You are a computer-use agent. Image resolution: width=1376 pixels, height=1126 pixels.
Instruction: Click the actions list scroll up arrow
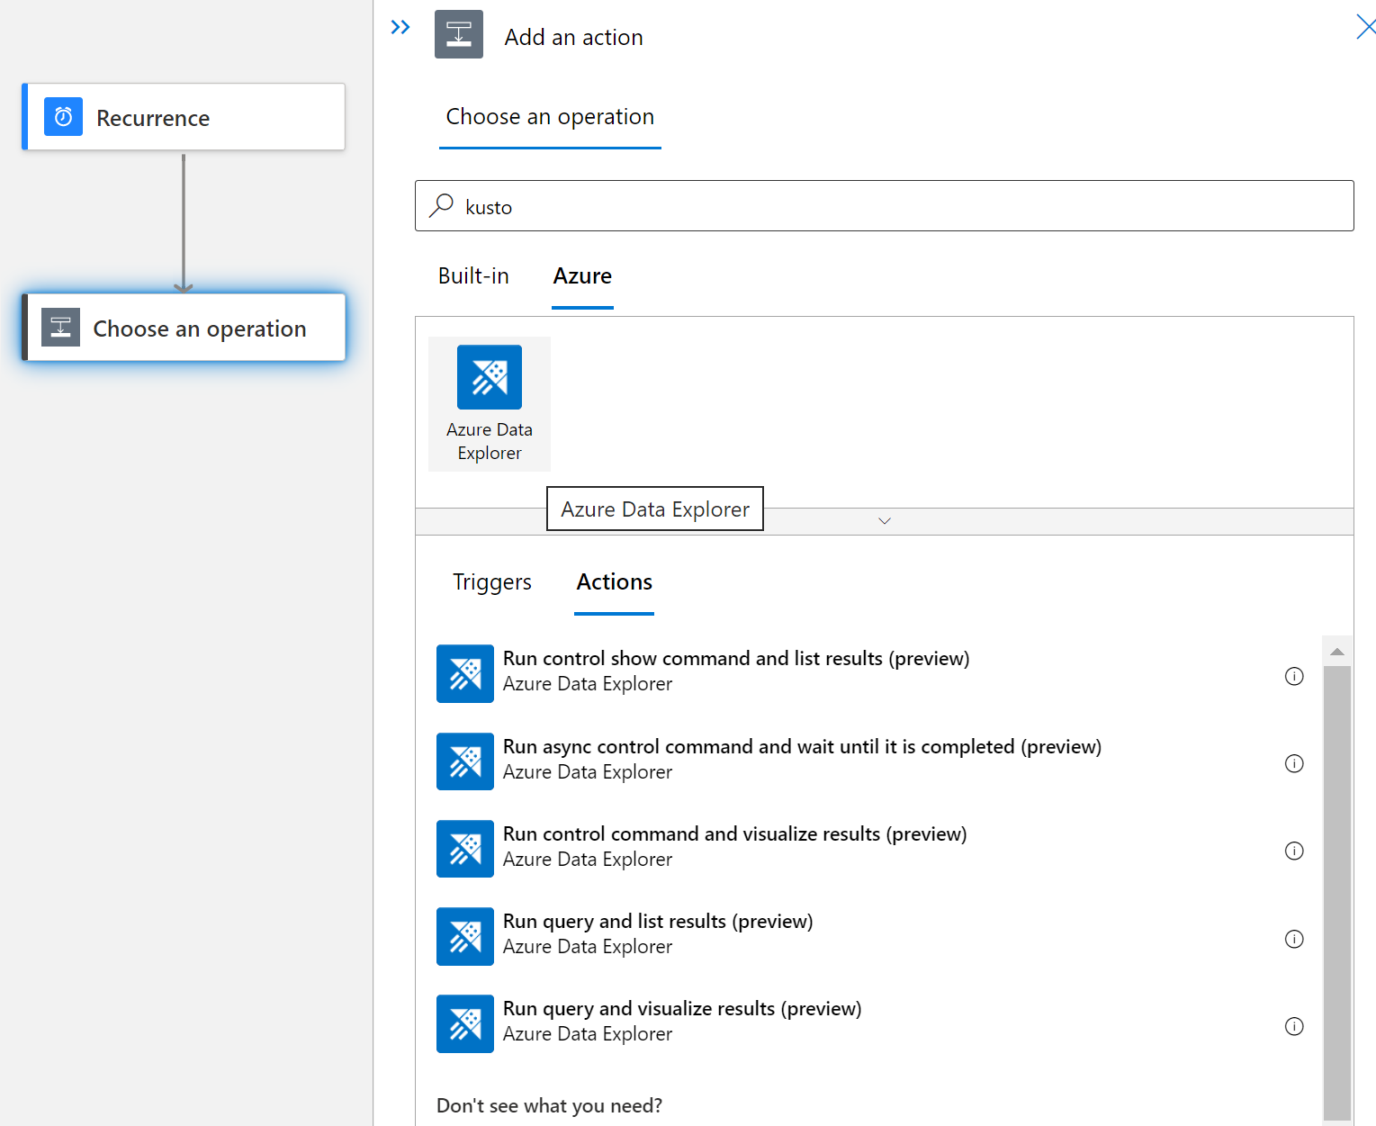coord(1337,651)
